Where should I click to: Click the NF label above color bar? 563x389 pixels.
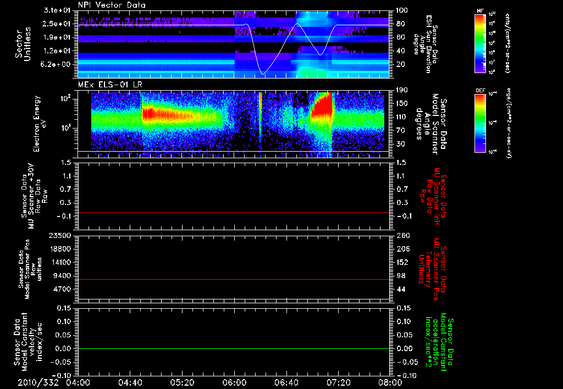[480, 11]
